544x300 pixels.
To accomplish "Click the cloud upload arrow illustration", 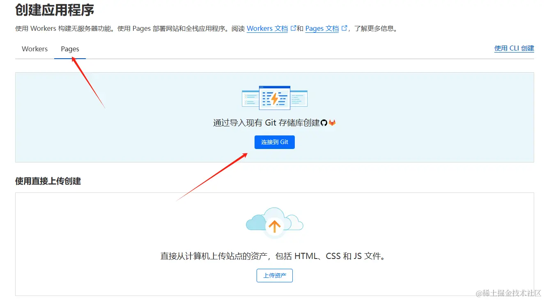I will [x=275, y=223].
